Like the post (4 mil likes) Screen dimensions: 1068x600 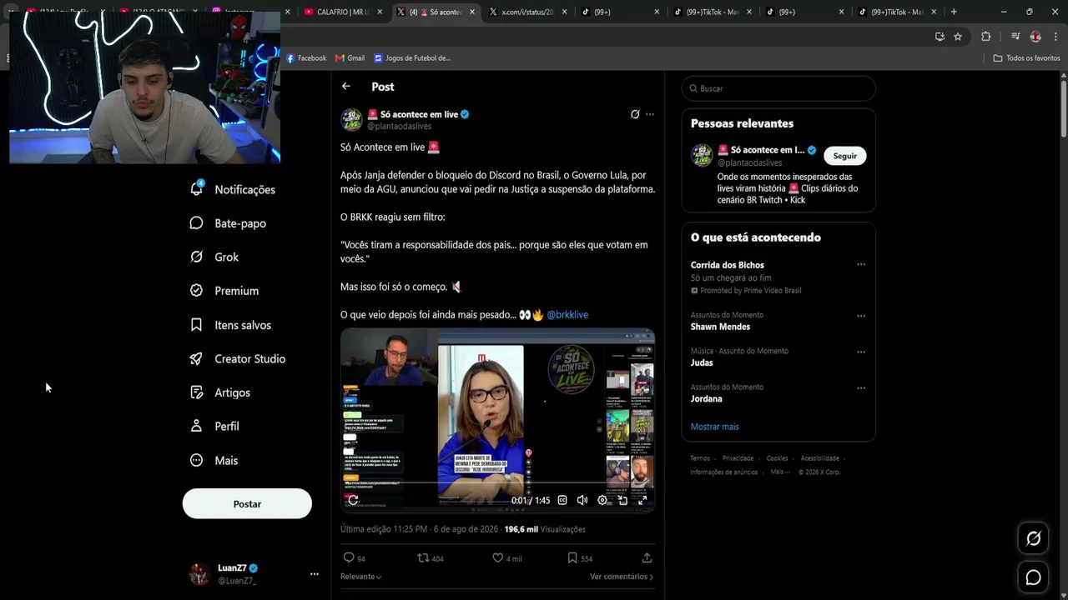pyautogui.click(x=508, y=558)
